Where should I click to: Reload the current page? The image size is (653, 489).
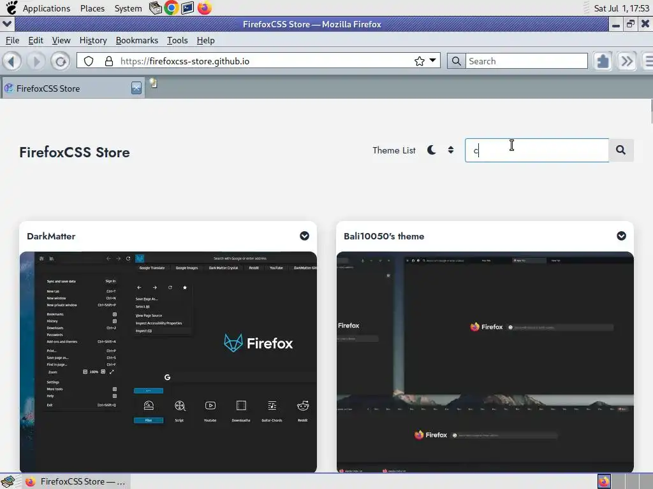coord(61,62)
